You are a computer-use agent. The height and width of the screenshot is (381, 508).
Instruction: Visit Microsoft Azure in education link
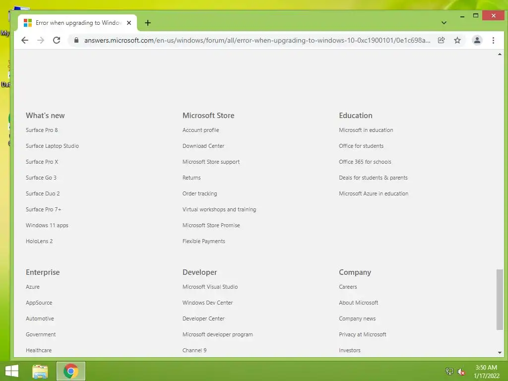(374, 193)
